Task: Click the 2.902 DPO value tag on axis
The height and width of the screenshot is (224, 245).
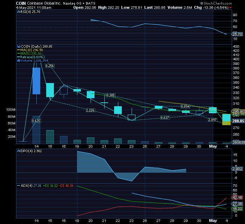Action: point(237,169)
